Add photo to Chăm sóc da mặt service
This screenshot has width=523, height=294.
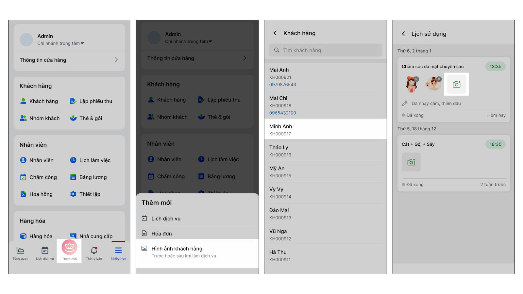(x=457, y=84)
